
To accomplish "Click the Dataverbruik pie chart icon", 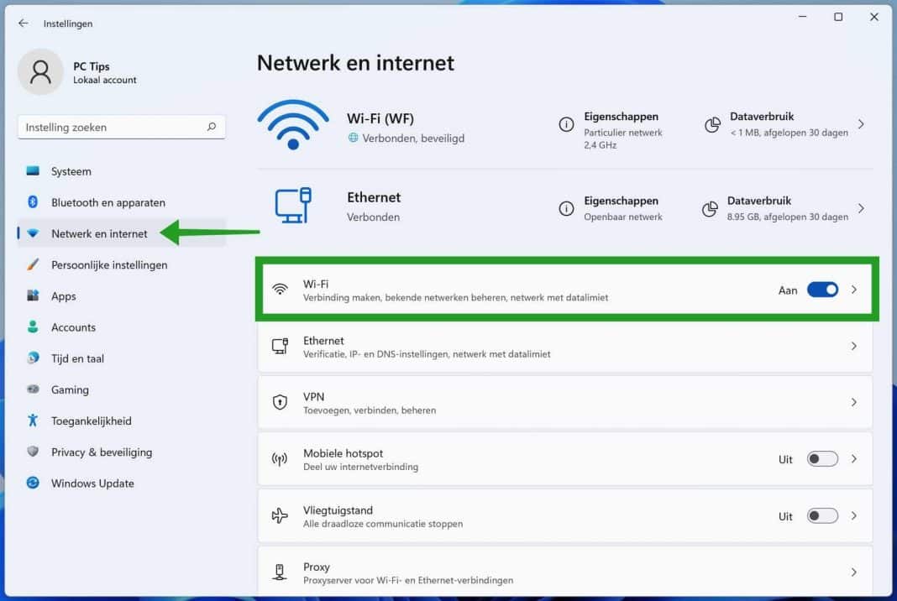I will click(x=711, y=123).
